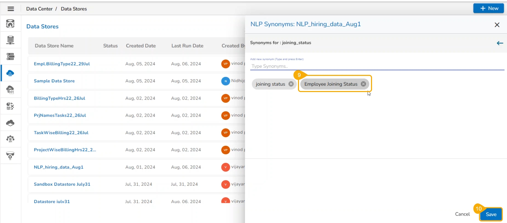Close the NLP Synonyms panel

point(497,25)
